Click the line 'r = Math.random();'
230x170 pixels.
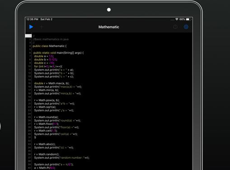coord(47,154)
